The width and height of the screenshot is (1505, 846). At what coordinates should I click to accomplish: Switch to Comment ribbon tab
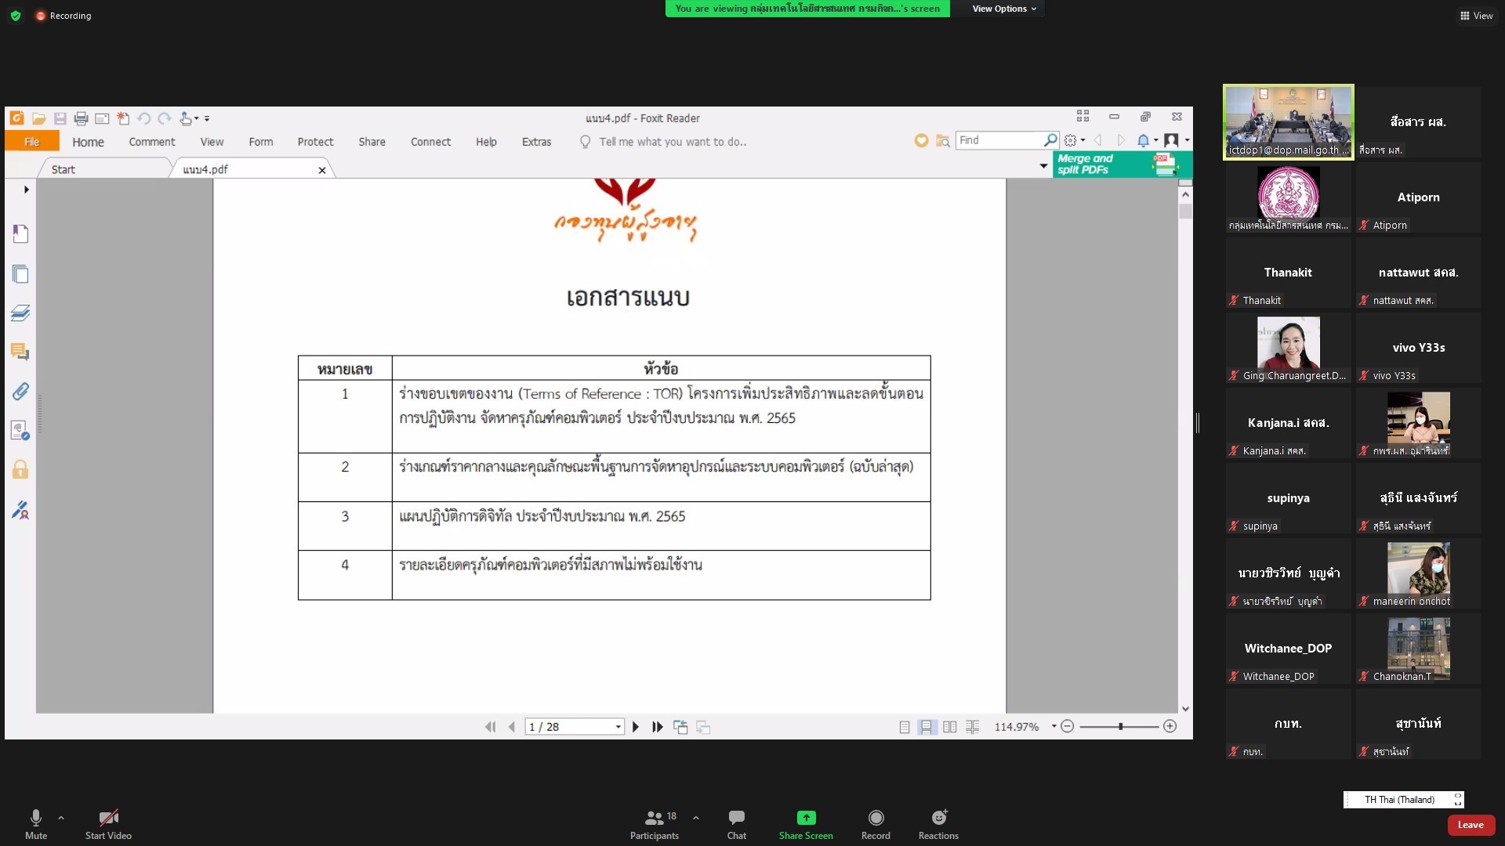point(152,142)
